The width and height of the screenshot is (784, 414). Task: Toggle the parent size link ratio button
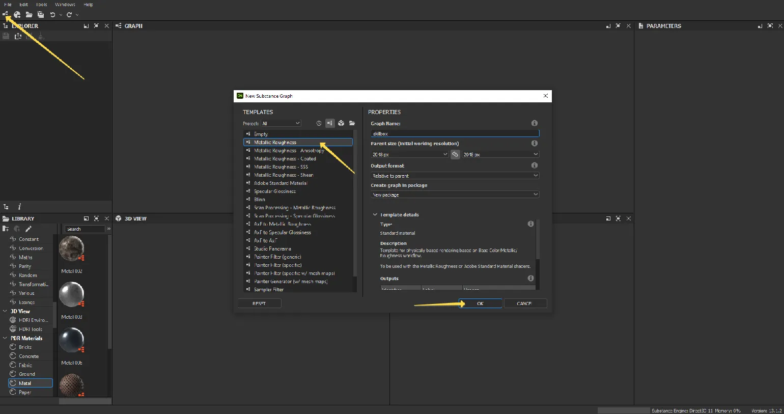tap(455, 154)
